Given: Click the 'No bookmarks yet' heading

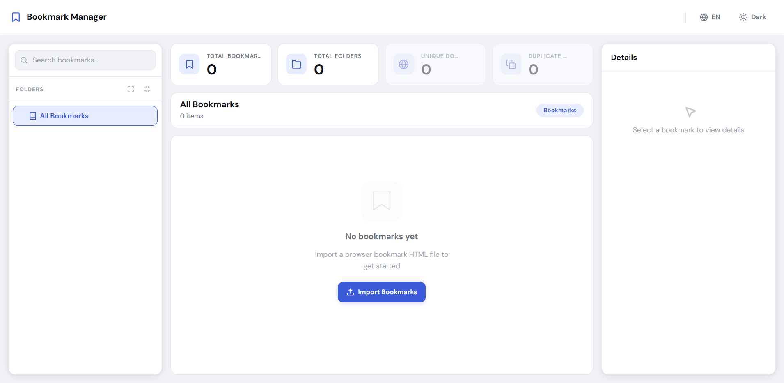Looking at the screenshot, I should coord(382,236).
